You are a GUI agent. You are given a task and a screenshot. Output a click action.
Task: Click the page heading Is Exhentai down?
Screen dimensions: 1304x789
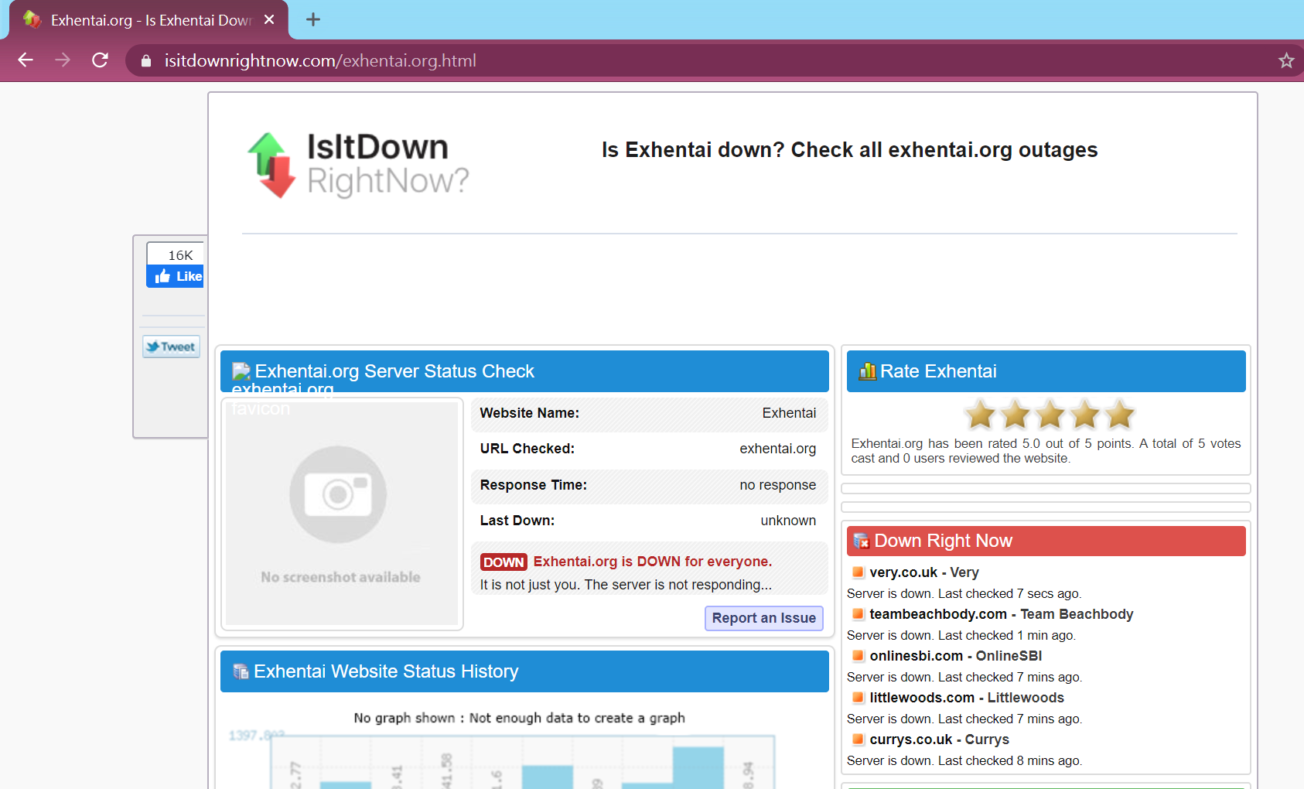(849, 150)
